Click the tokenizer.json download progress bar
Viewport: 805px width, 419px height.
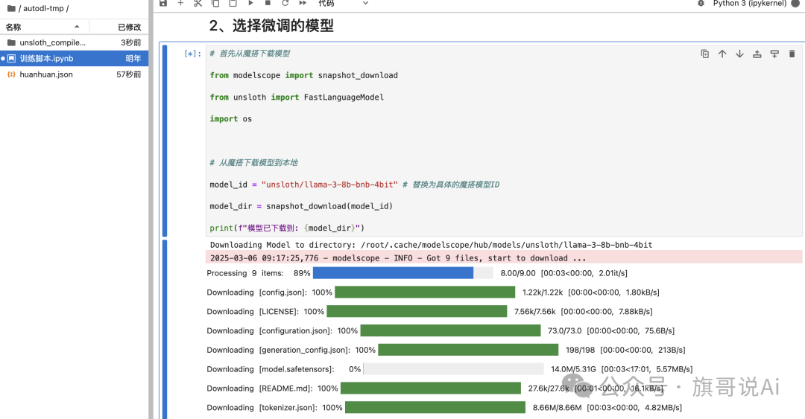[435, 408]
